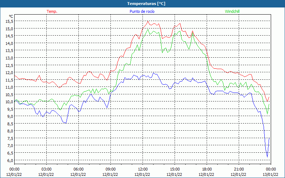
Task: Click the 8,0 y-axis value
Action: [11, 131]
